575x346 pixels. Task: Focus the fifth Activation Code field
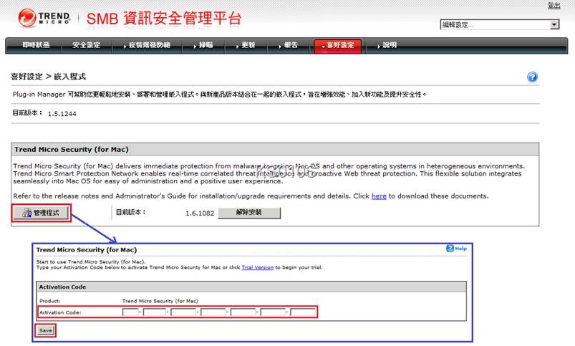coord(243,312)
